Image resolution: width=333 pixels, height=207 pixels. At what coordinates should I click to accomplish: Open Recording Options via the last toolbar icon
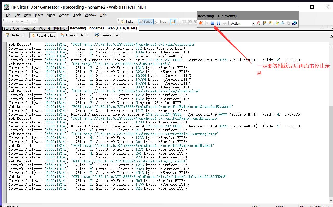coord(295,23)
